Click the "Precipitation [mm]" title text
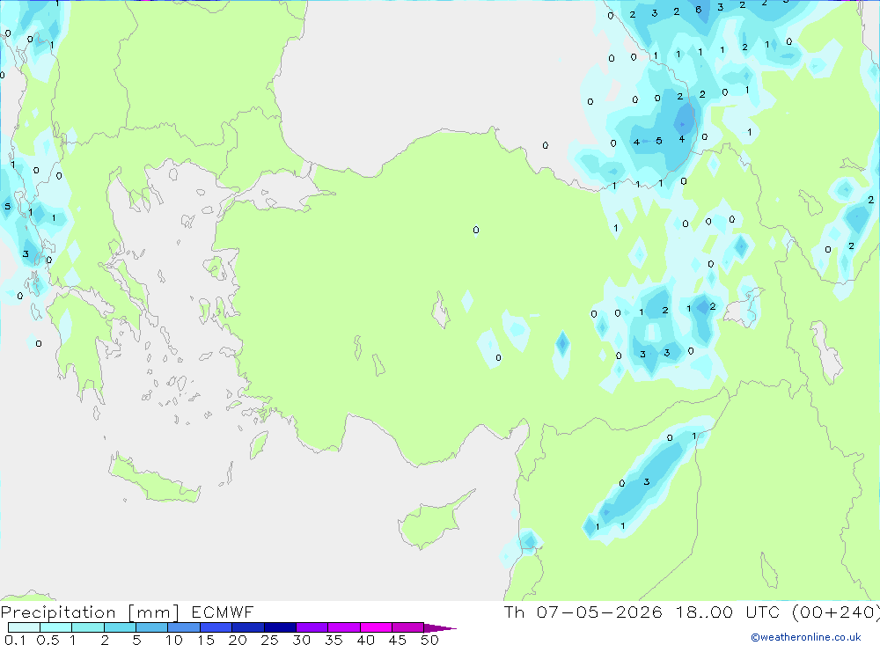 (90, 612)
